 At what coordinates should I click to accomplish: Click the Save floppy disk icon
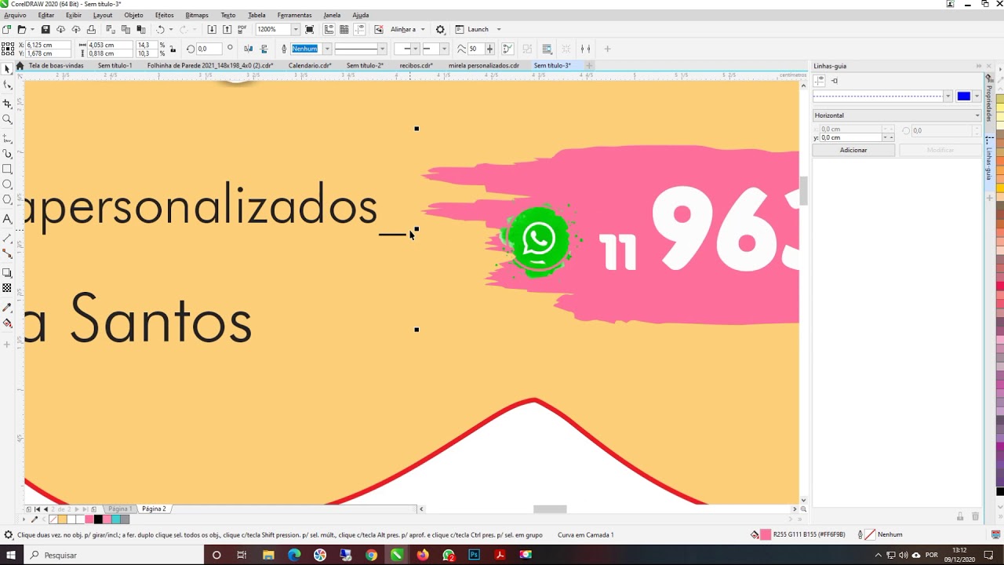click(x=45, y=29)
